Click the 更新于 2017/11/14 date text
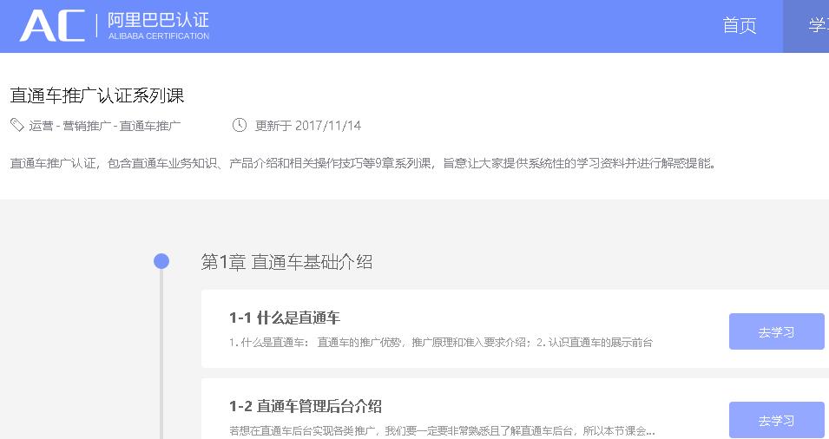This screenshot has width=829, height=439. (307, 126)
